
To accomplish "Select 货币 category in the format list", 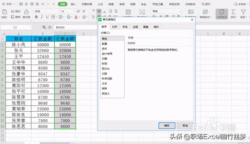I will (x=105, y=49).
